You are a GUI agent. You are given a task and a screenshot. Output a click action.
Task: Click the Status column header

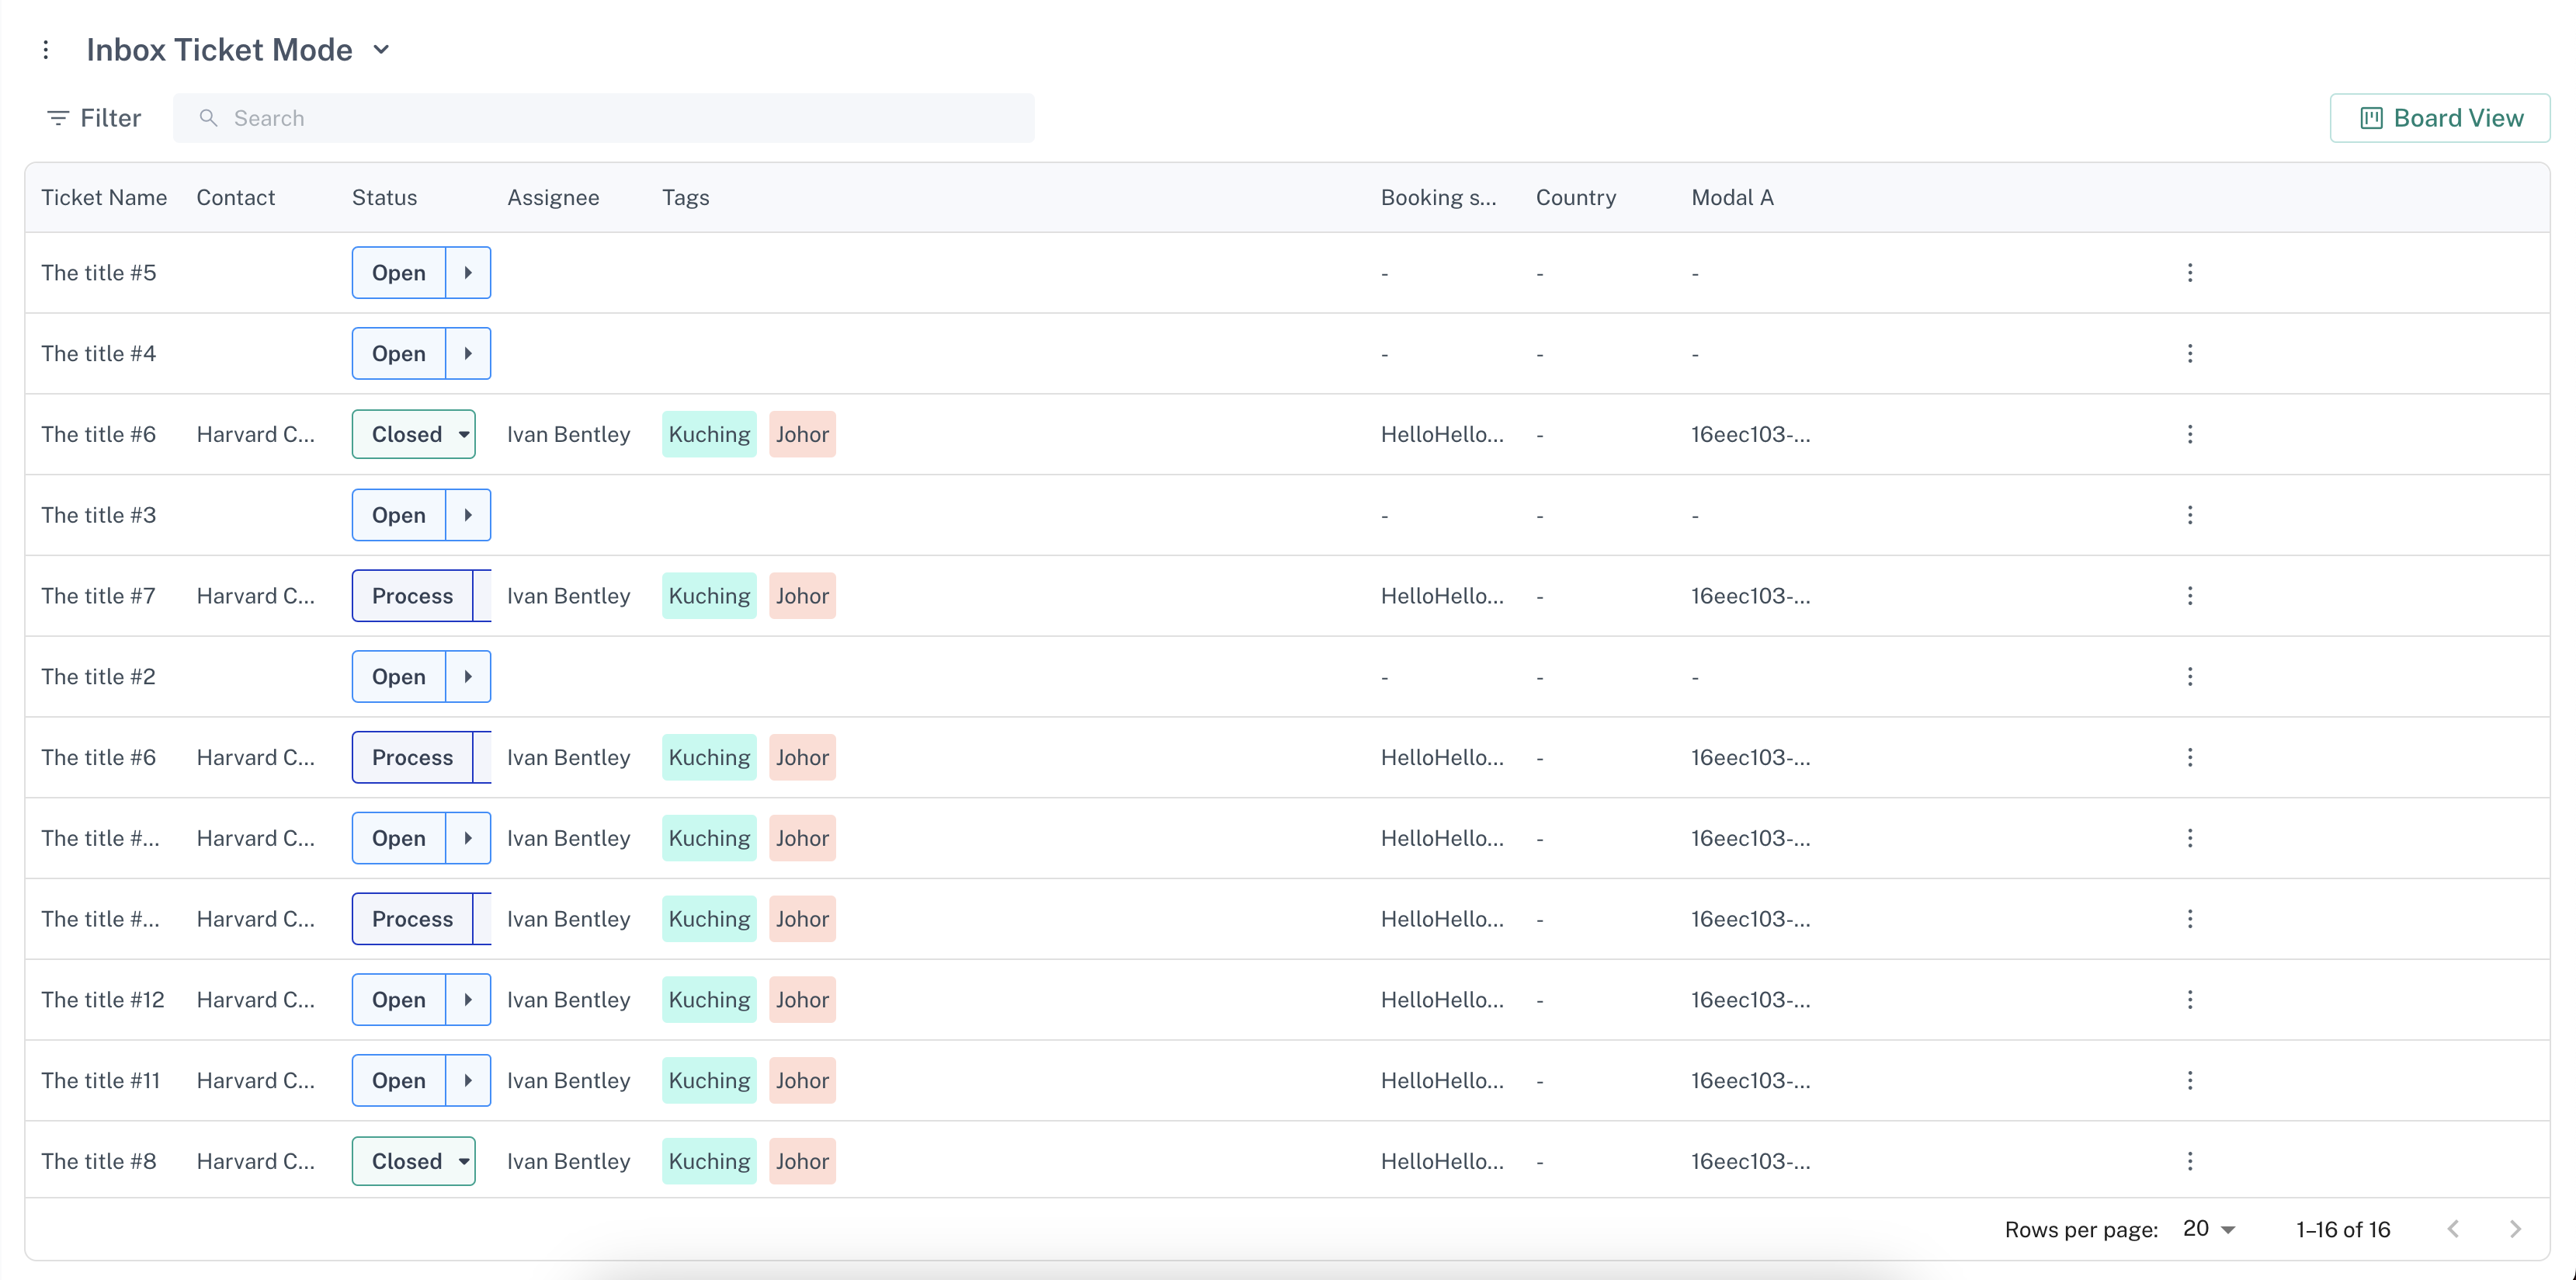[x=384, y=198]
